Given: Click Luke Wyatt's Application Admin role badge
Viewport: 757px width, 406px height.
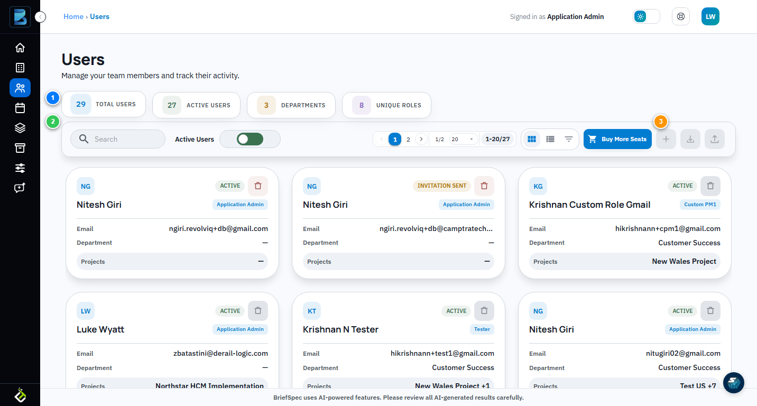Looking at the screenshot, I should [x=241, y=329].
